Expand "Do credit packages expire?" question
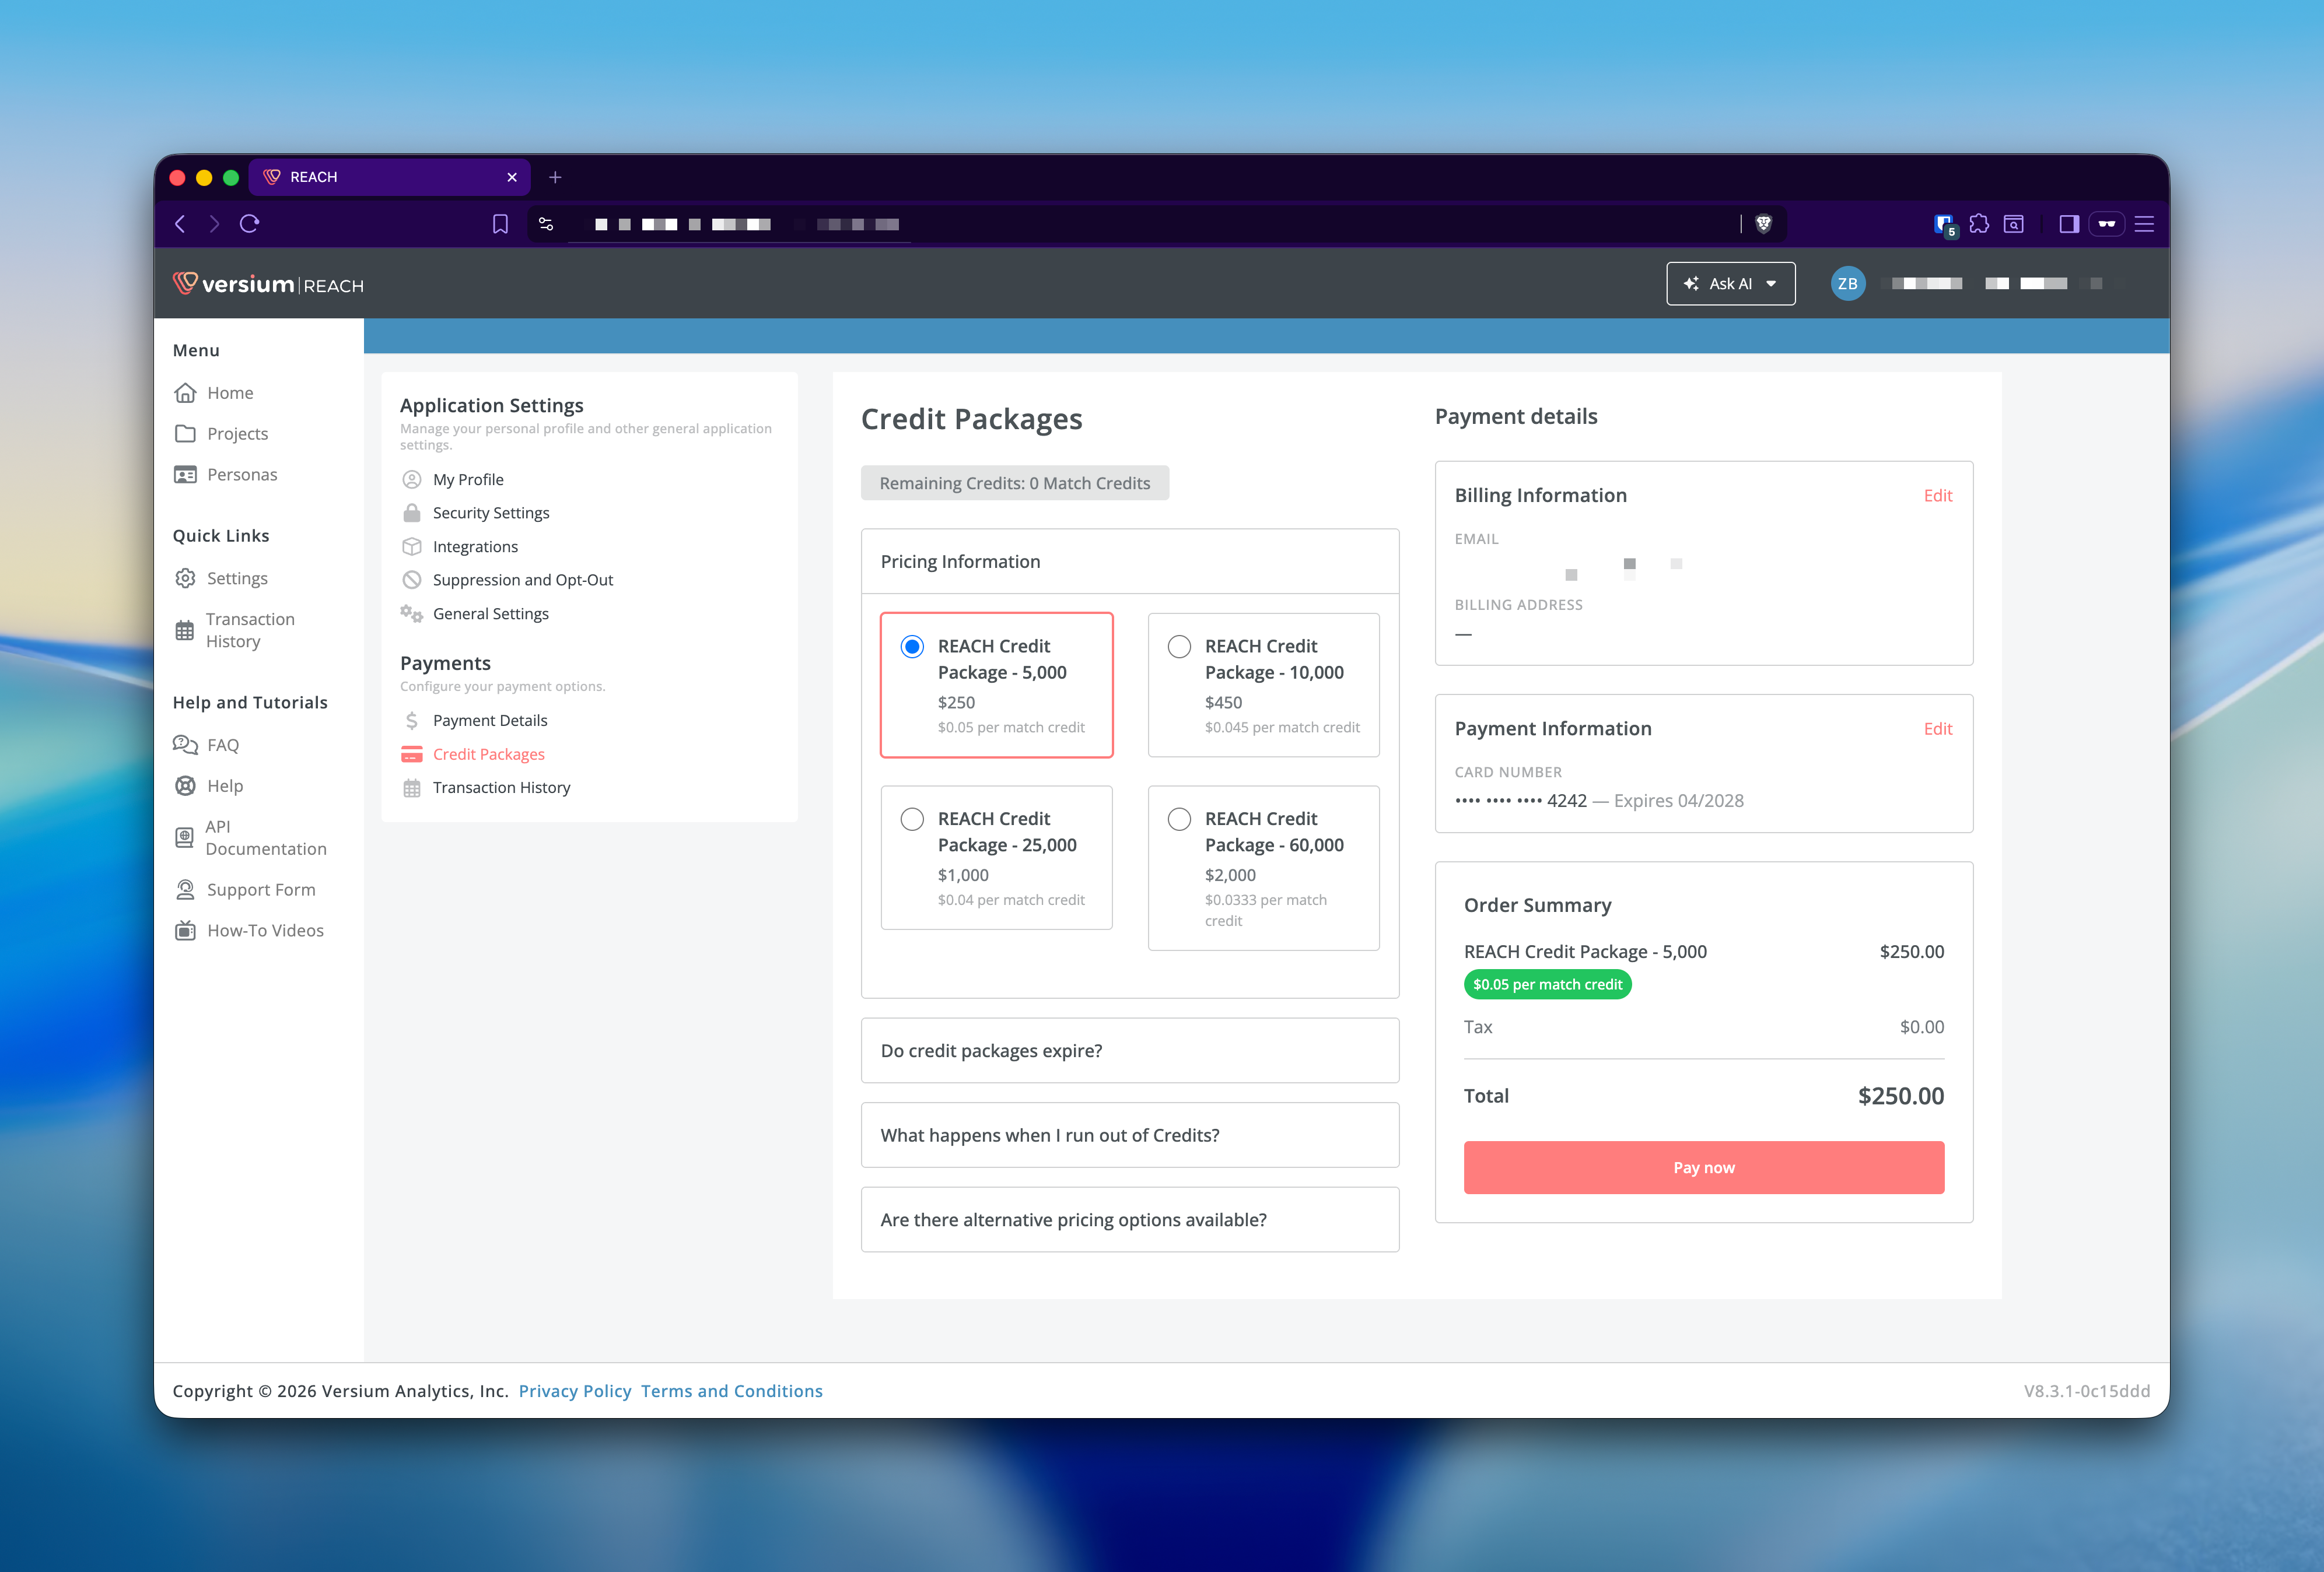Screen dimensions: 2324x1572 (x=1129, y=1050)
